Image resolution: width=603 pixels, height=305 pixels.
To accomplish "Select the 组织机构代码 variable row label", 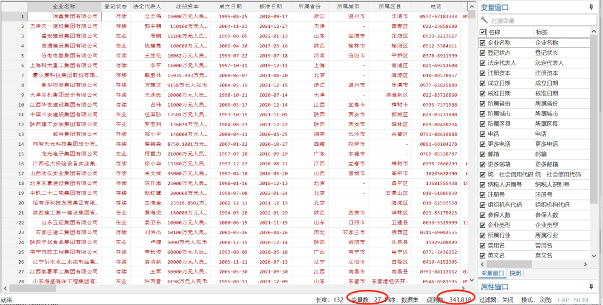I will coord(552,205).
